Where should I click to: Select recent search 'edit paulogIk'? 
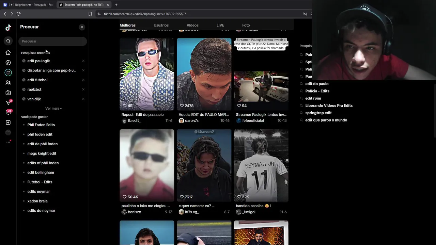(x=38, y=61)
